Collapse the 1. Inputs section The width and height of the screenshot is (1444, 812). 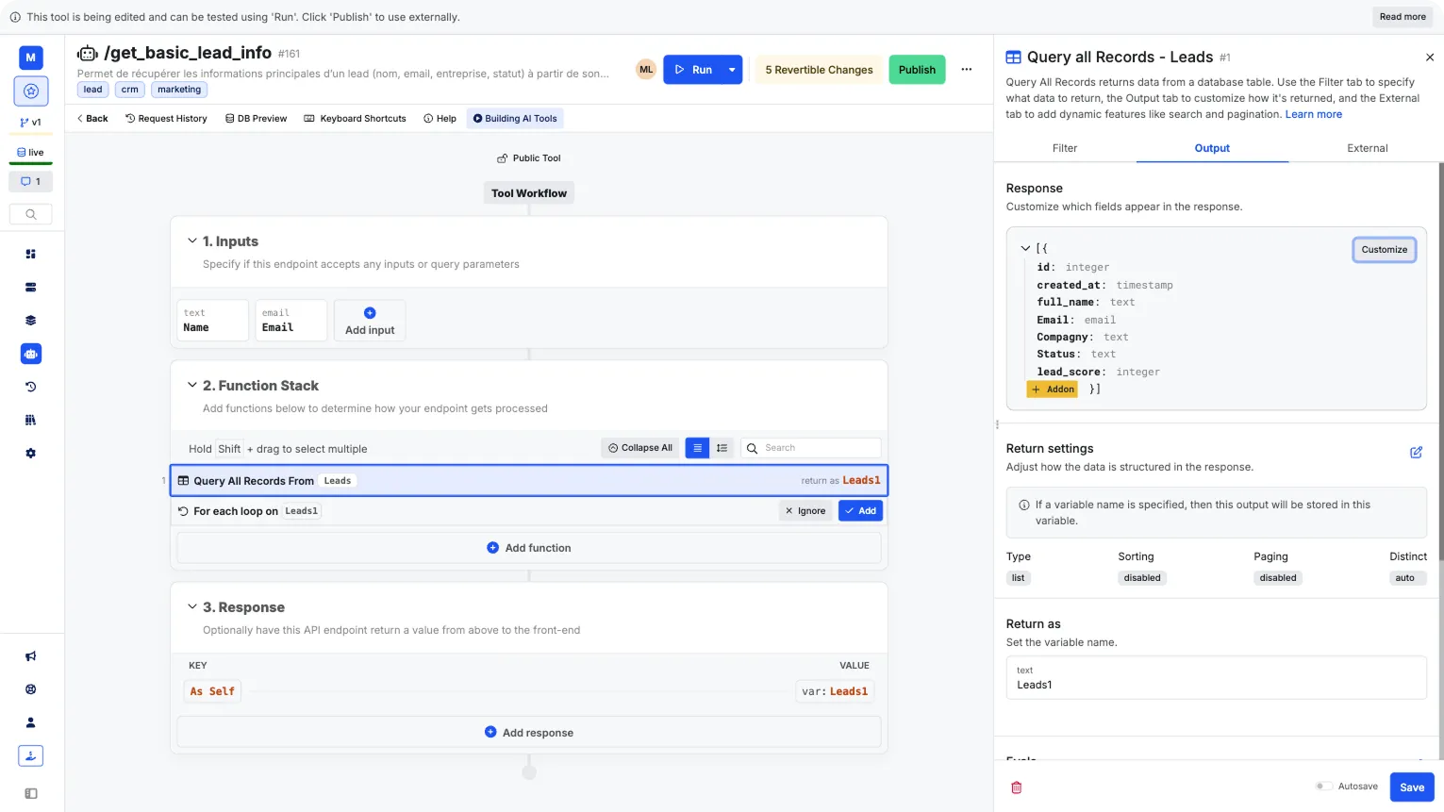tap(192, 241)
